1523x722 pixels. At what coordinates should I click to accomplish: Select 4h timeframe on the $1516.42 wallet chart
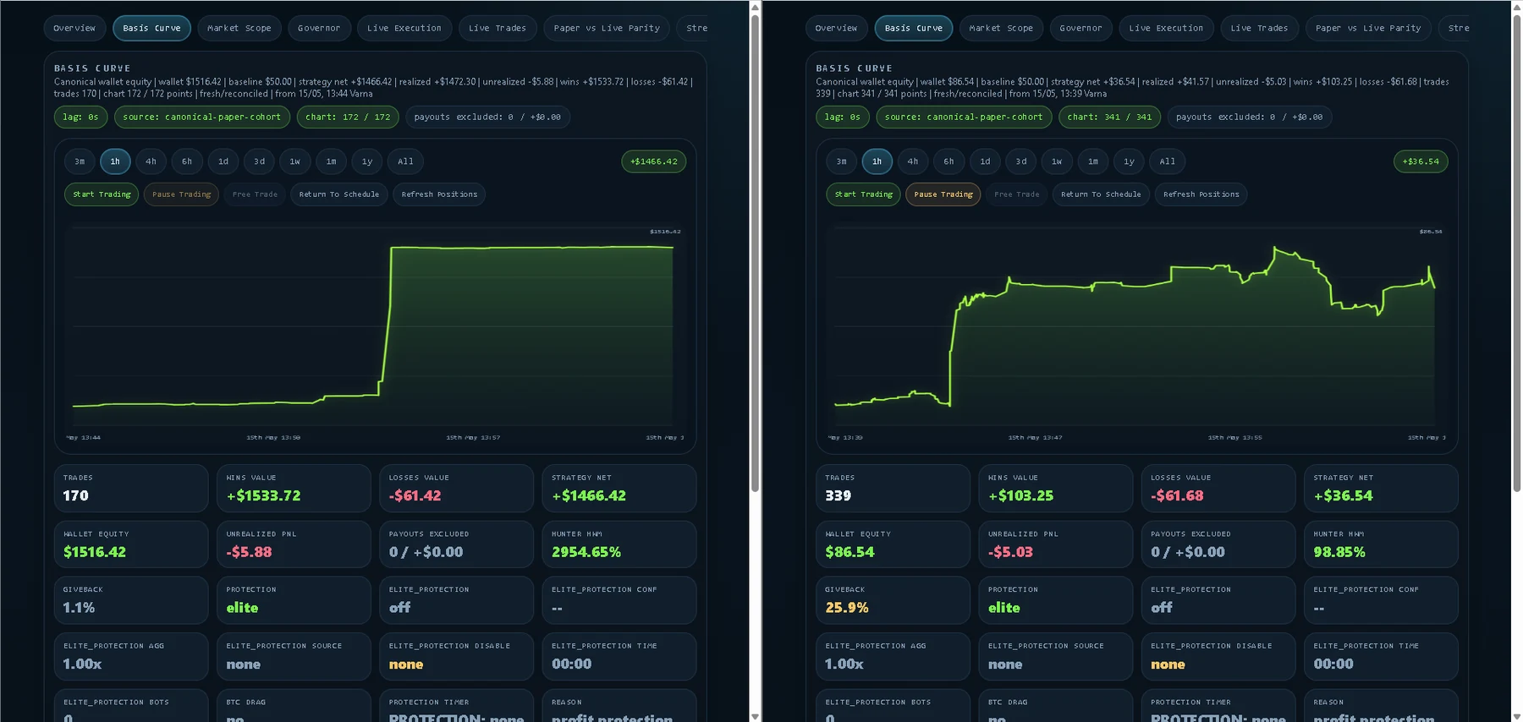pyautogui.click(x=151, y=161)
